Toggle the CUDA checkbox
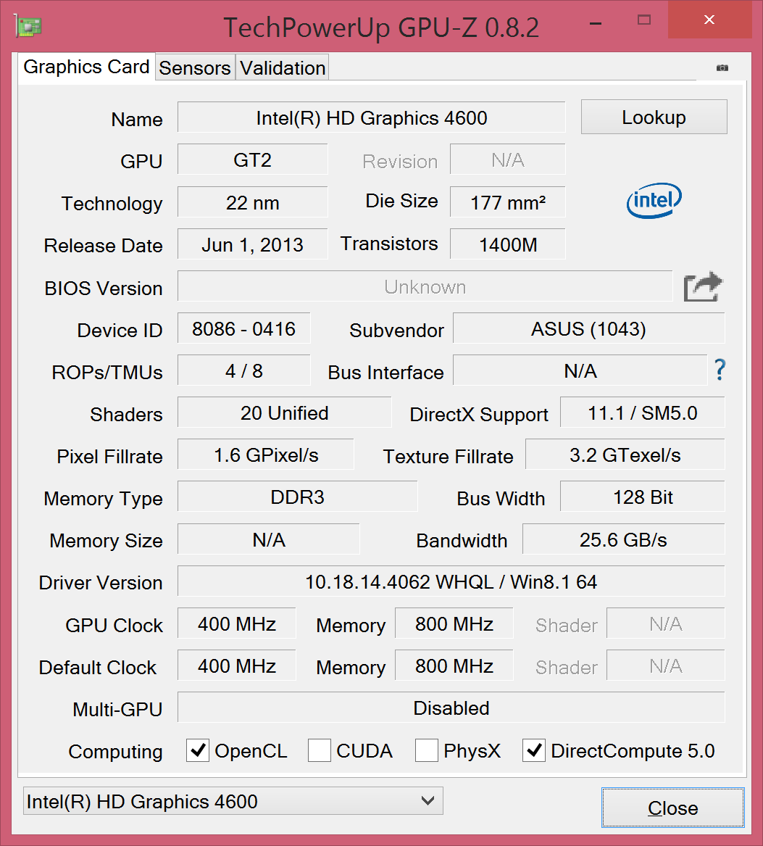763x846 pixels. click(320, 751)
